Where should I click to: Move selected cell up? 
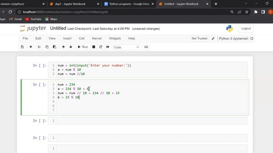point(64,47)
